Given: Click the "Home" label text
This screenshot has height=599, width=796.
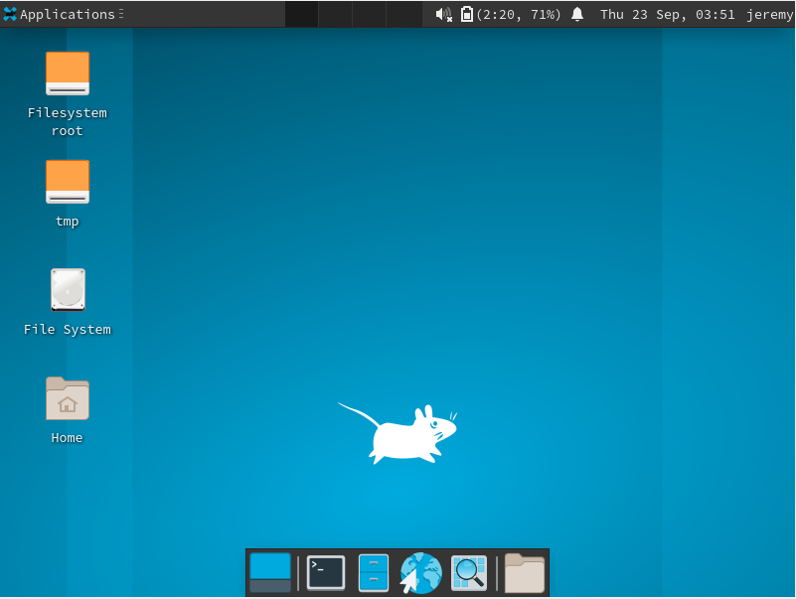Looking at the screenshot, I should 67,437.
